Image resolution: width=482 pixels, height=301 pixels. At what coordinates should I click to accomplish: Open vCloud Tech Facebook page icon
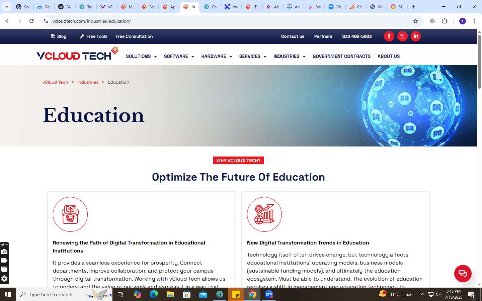tap(389, 36)
